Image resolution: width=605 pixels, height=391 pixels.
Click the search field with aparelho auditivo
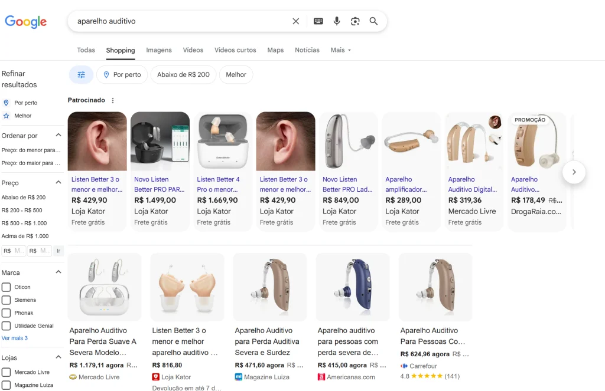pos(181,21)
